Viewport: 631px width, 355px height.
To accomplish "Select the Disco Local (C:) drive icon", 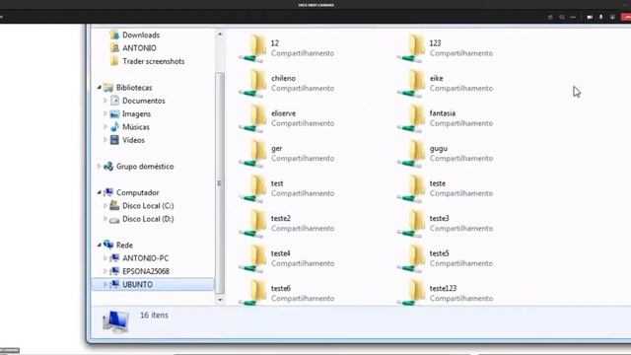I will [114, 206].
